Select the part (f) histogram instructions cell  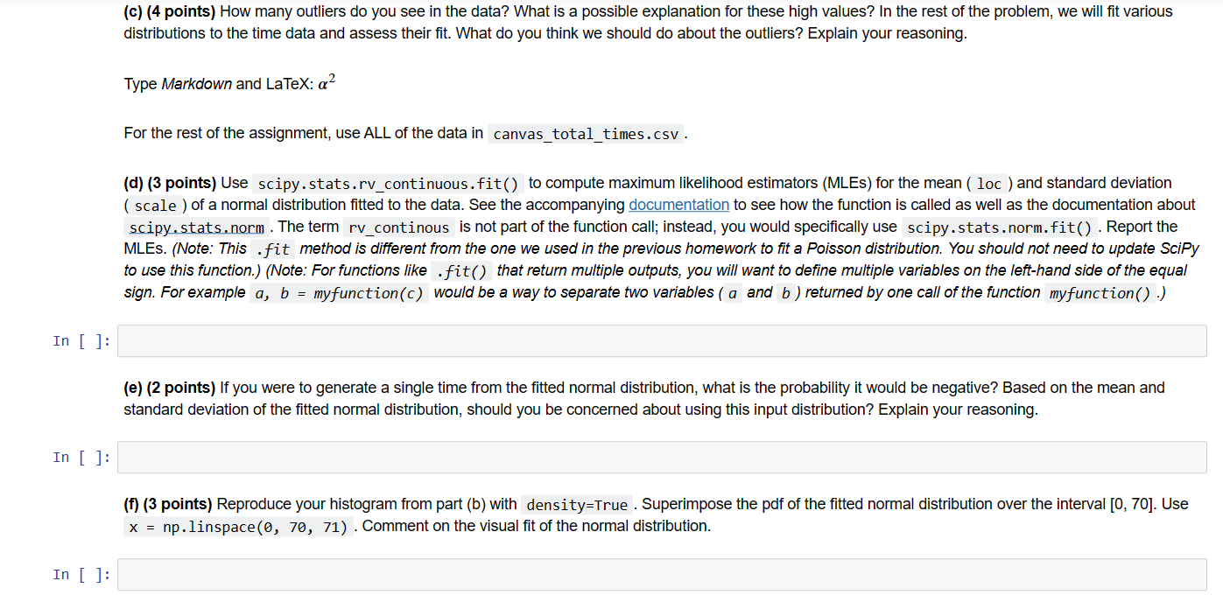pos(613,514)
